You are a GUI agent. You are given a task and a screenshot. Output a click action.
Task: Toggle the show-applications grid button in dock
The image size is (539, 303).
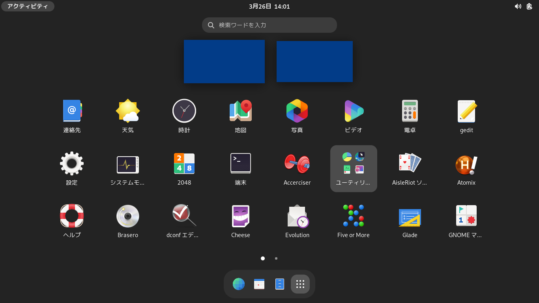(x=300, y=284)
